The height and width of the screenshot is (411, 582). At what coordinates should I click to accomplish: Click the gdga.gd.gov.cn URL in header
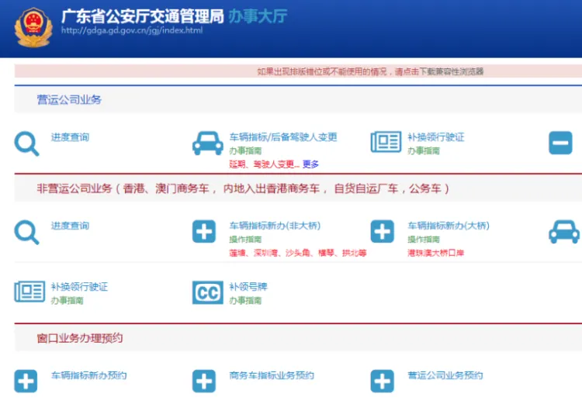pos(132,30)
